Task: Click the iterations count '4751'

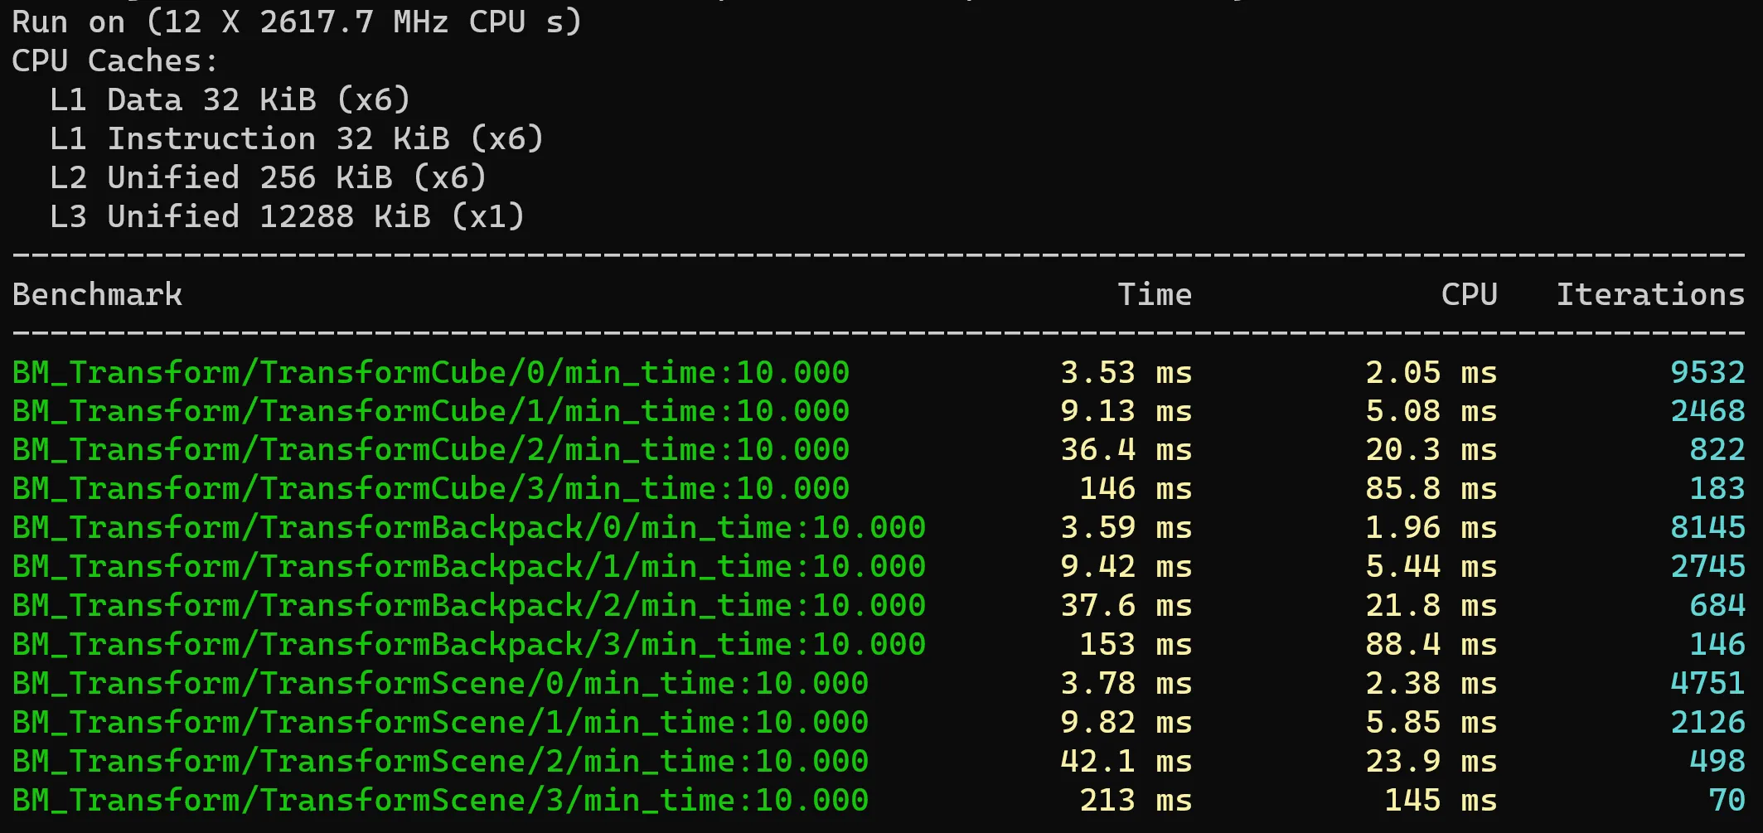Action: 1707,684
